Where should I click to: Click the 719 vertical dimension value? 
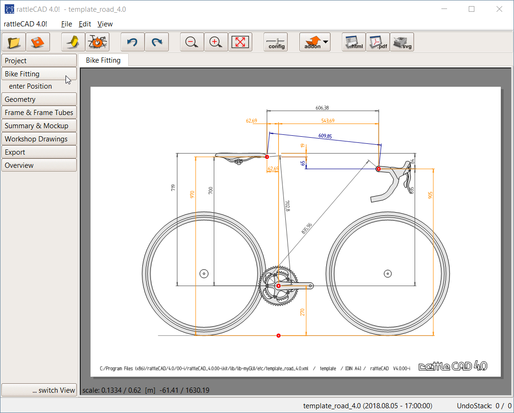pos(173,188)
